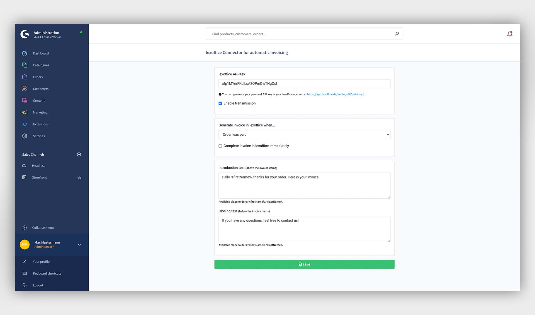Click the search magnifier icon
Image resolution: width=535 pixels, height=315 pixels.
point(397,34)
